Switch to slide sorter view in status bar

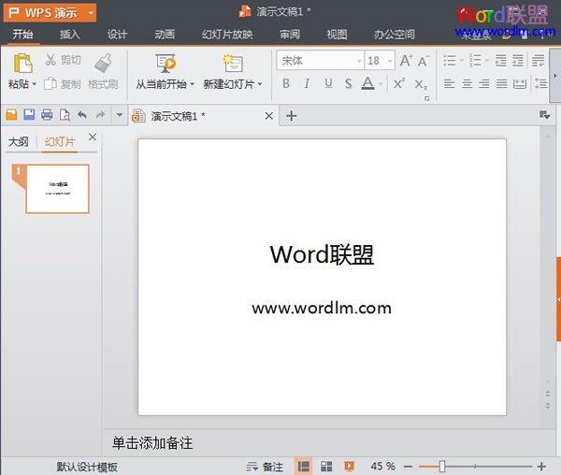click(x=326, y=466)
